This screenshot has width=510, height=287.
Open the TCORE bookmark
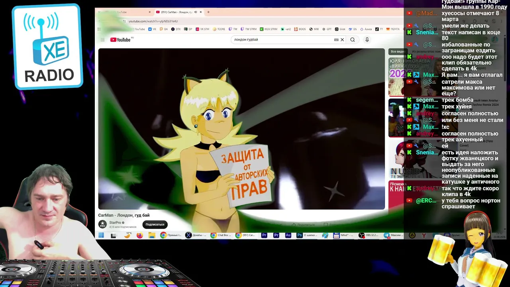pyautogui.click(x=219, y=29)
